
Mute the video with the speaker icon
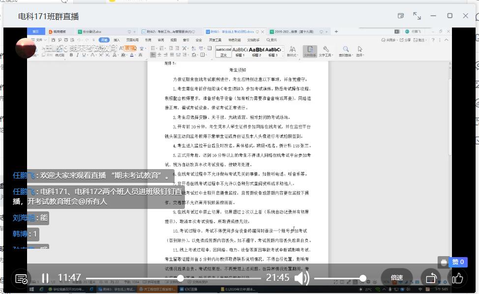coord(301,278)
